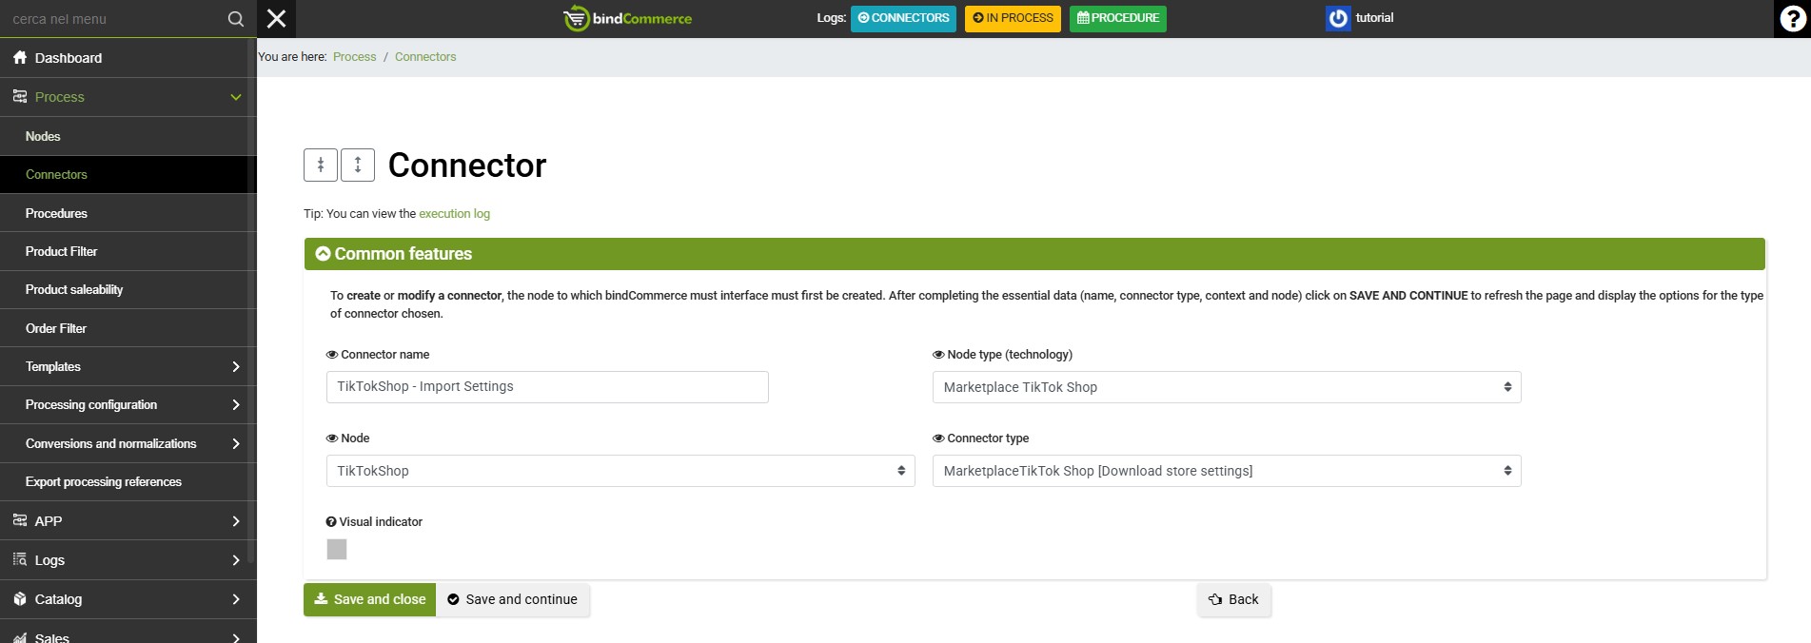
Task: Click Save and close button
Action: coord(369,599)
